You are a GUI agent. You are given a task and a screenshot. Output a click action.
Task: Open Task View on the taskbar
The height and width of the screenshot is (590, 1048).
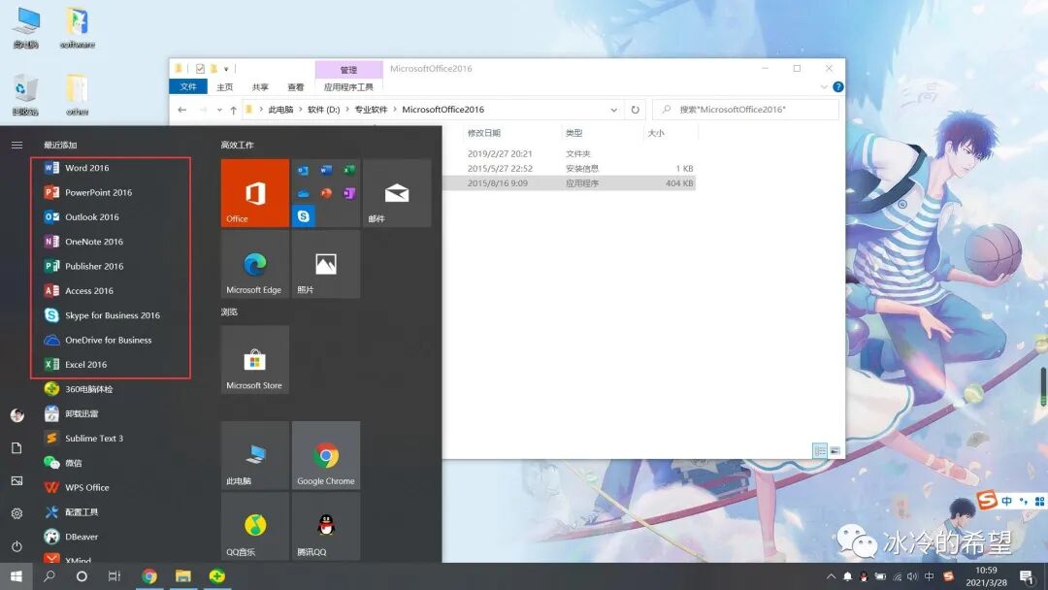click(115, 576)
